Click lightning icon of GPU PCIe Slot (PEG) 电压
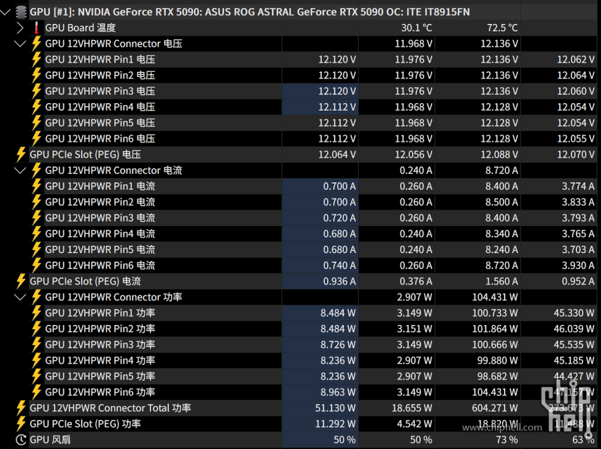 pos(21,155)
